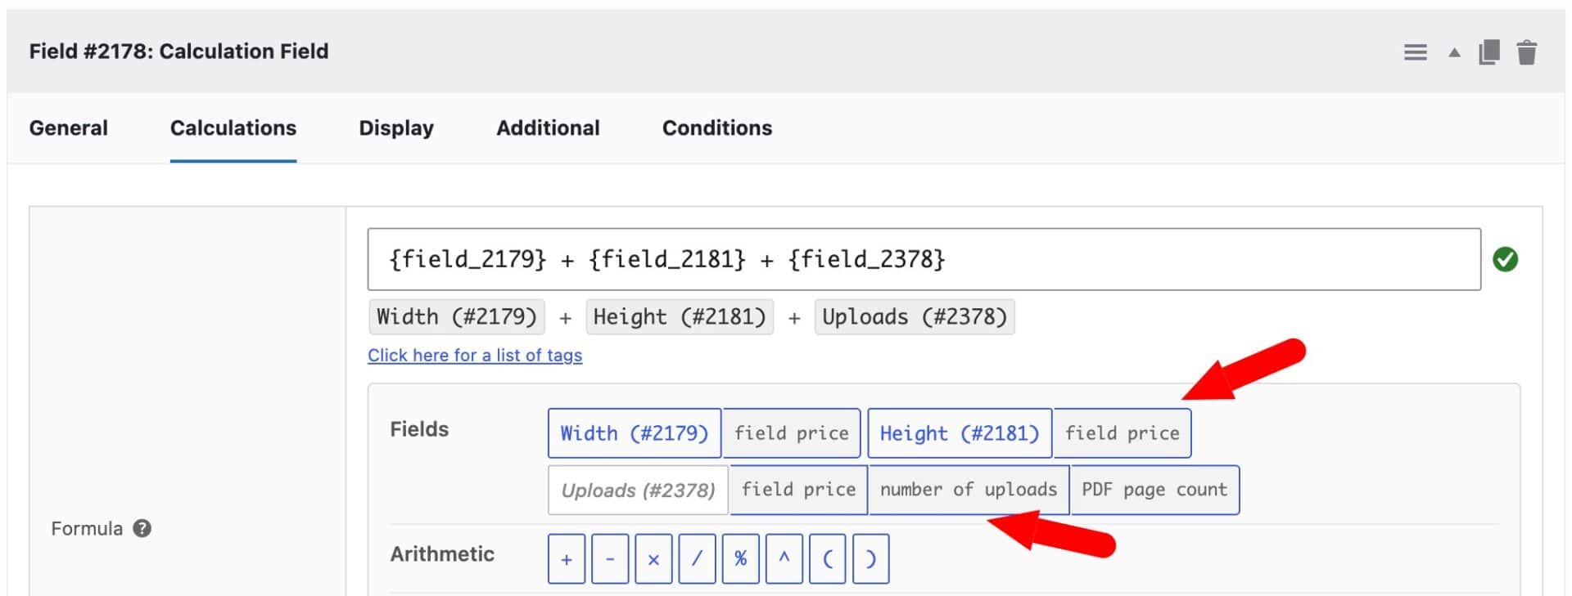Insert the plus operator
This screenshot has width=1572, height=596.
[567, 559]
